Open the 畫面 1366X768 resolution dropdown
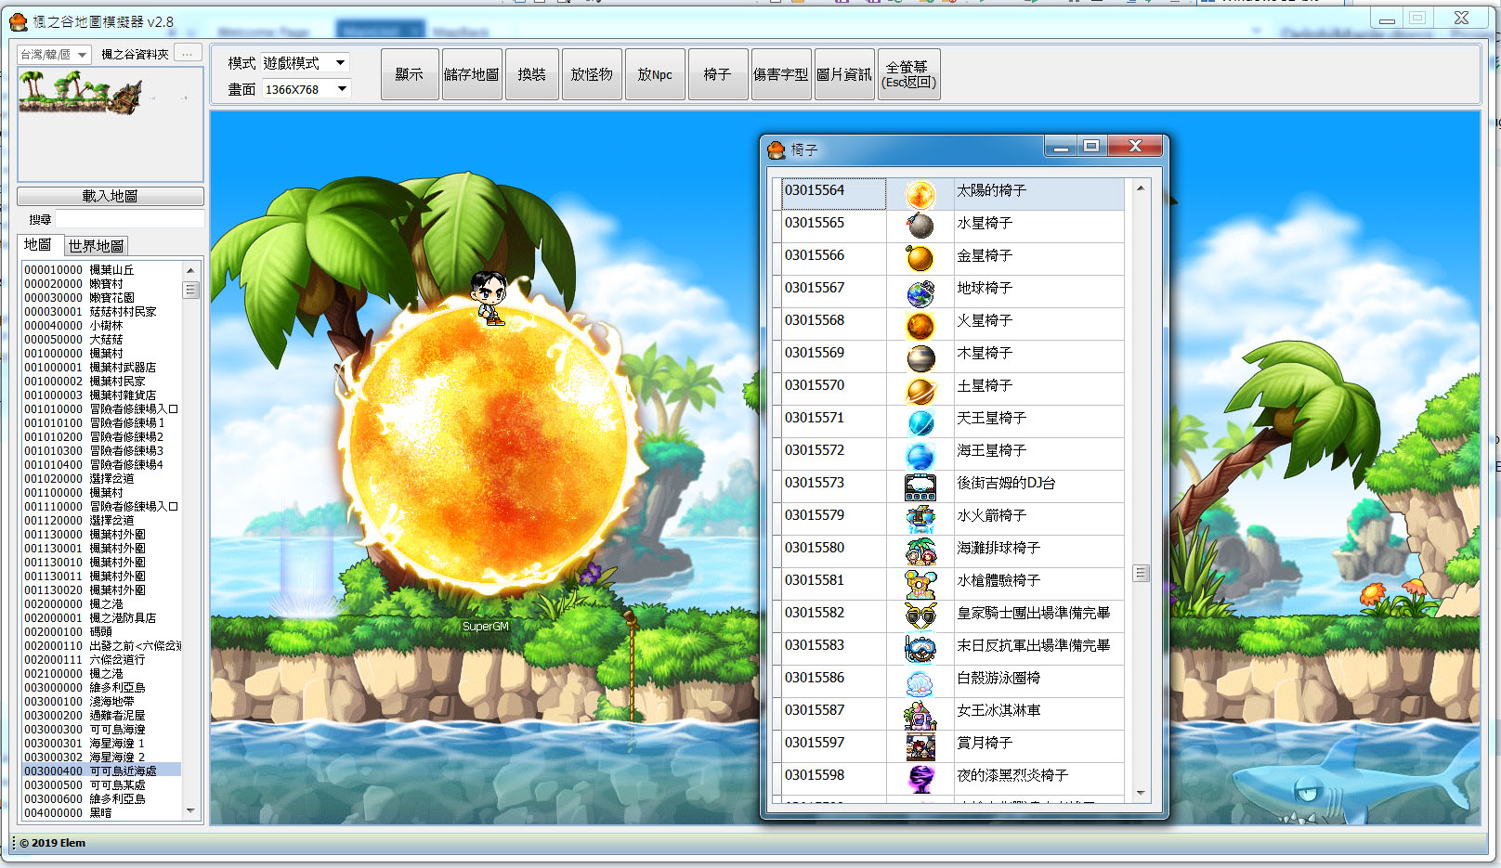The image size is (1501, 868). (306, 89)
